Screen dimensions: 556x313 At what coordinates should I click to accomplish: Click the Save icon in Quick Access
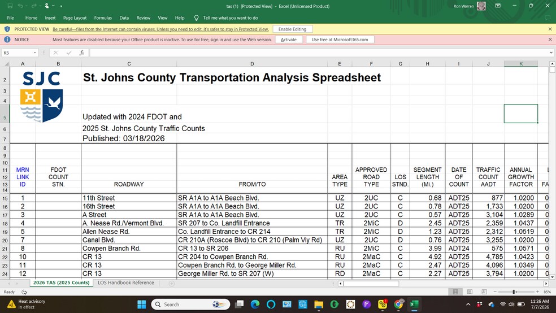tap(10, 6)
